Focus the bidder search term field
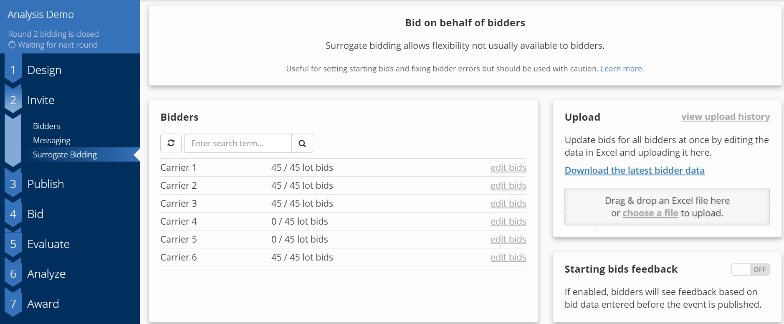Screen dimensions: 784x324 [238, 143]
